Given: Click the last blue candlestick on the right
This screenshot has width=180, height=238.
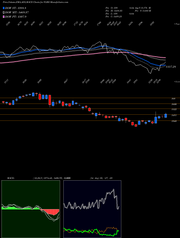Looking at the screenshot, I should (166, 115).
